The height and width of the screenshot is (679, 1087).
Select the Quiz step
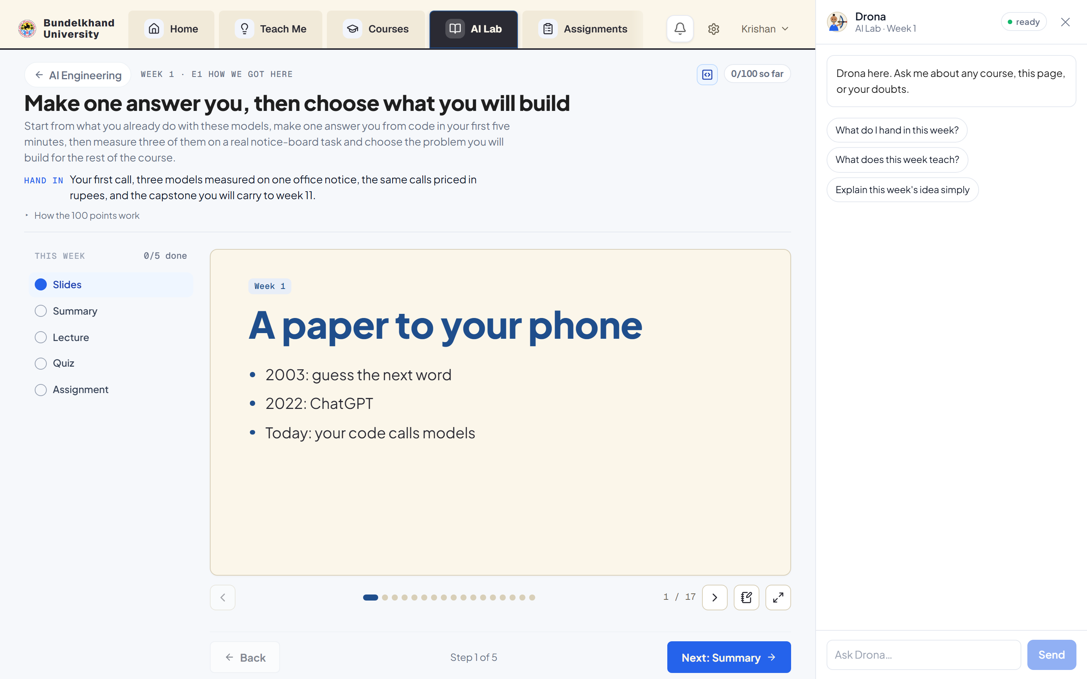click(x=111, y=363)
